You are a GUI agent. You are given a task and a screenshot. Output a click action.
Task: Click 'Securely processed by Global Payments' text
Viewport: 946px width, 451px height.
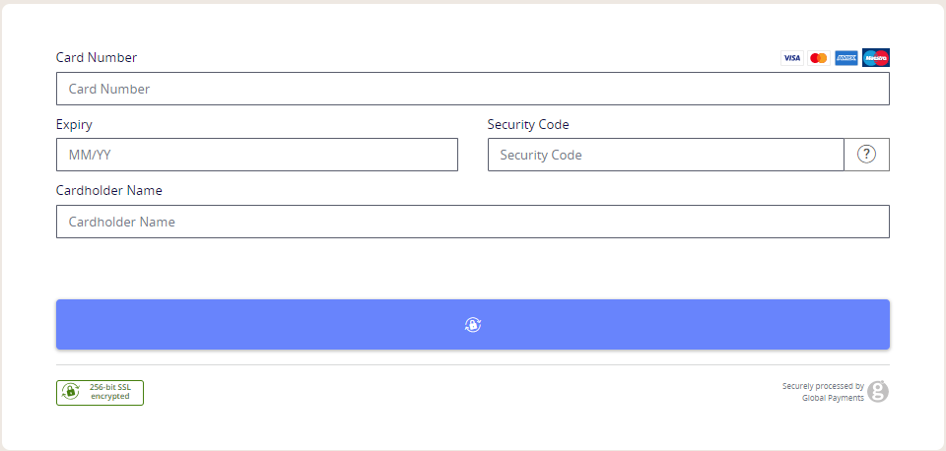[x=823, y=392]
